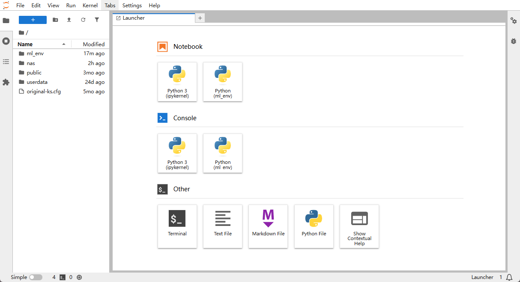The image size is (520, 282).
Task: Create a new Markdown File
Action: tap(268, 226)
